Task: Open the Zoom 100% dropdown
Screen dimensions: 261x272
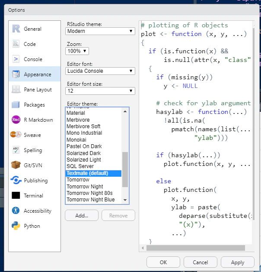Action: 77,51
